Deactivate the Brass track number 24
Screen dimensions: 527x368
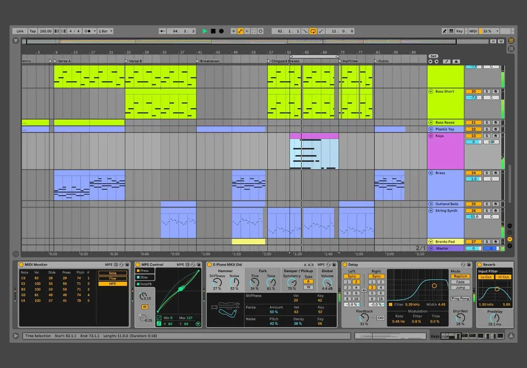click(473, 173)
